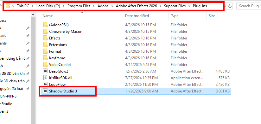Open the VideoCopilot folder icon
The image size is (261, 124).
click(45, 64)
